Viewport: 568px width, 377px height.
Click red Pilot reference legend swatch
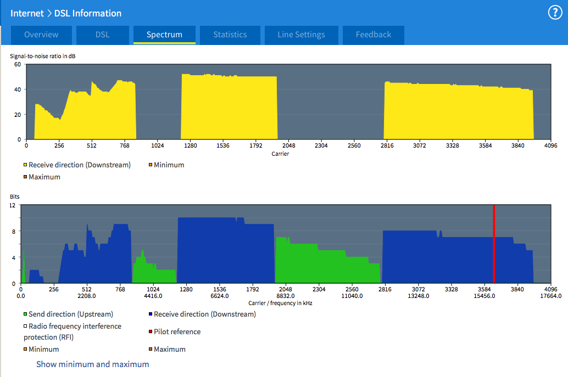tap(151, 332)
